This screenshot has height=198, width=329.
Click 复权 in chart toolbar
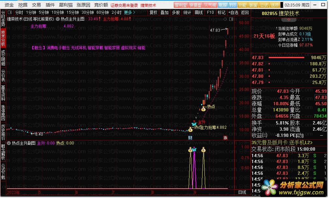(153, 13)
